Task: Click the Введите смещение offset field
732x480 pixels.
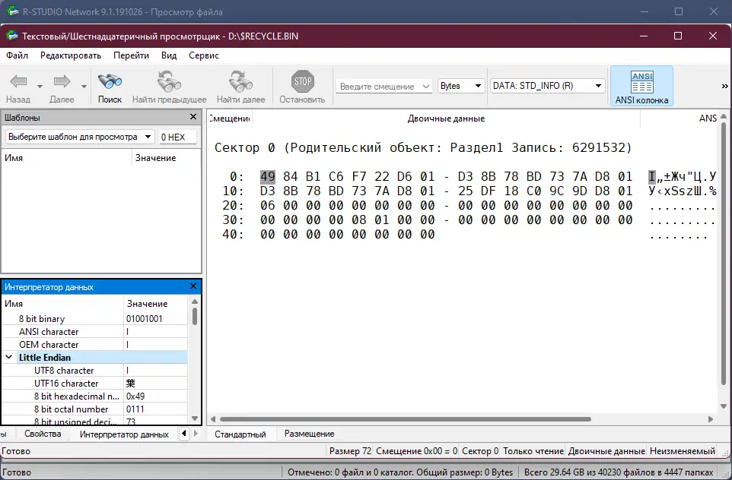Action: 384,87
